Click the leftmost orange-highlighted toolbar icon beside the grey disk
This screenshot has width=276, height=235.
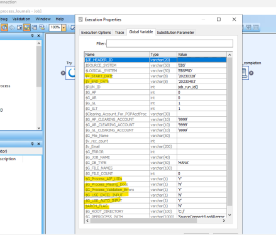click(x=4, y=28)
